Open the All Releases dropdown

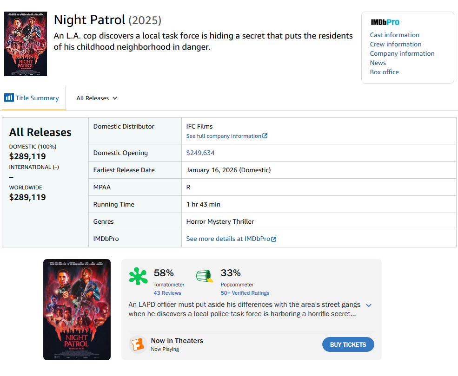click(x=97, y=98)
